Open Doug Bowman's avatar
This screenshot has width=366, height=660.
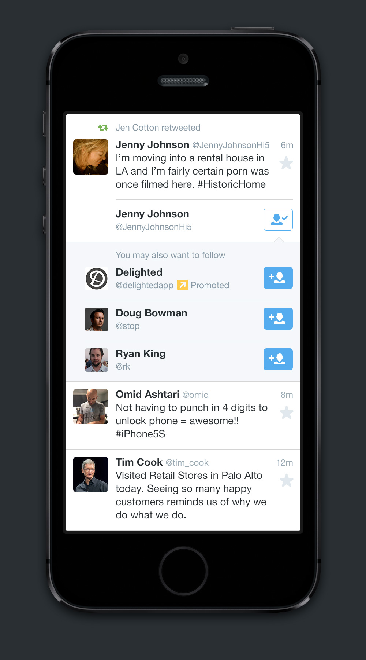tap(97, 319)
